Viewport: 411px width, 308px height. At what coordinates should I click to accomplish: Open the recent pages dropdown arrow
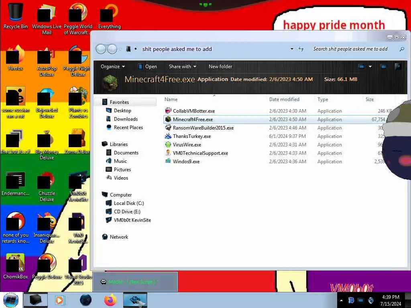(x=120, y=49)
